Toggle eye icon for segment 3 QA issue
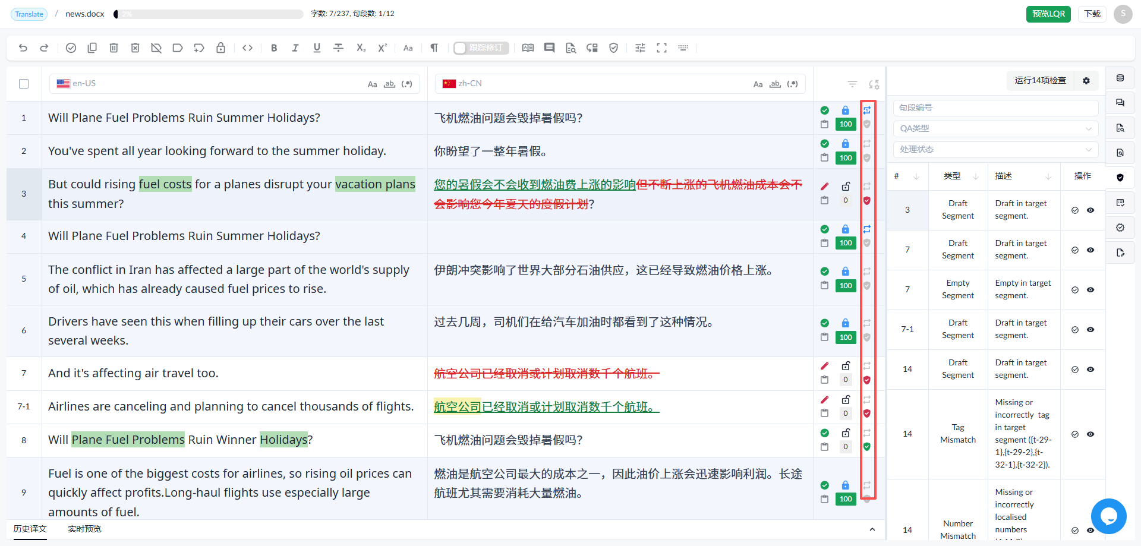This screenshot has height=546, width=1141. [1090, 210]
